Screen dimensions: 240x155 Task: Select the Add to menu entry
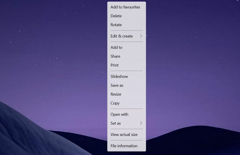pos(116,47)
